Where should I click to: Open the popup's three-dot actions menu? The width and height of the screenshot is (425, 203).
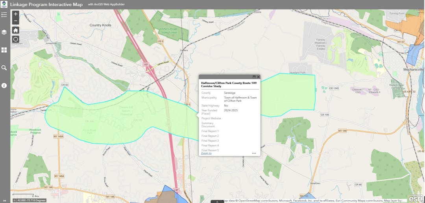coord(254,153)
